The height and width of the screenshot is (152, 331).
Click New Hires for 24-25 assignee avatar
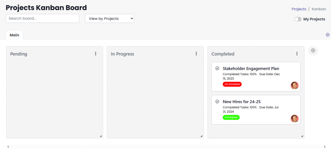click(294, 118)
